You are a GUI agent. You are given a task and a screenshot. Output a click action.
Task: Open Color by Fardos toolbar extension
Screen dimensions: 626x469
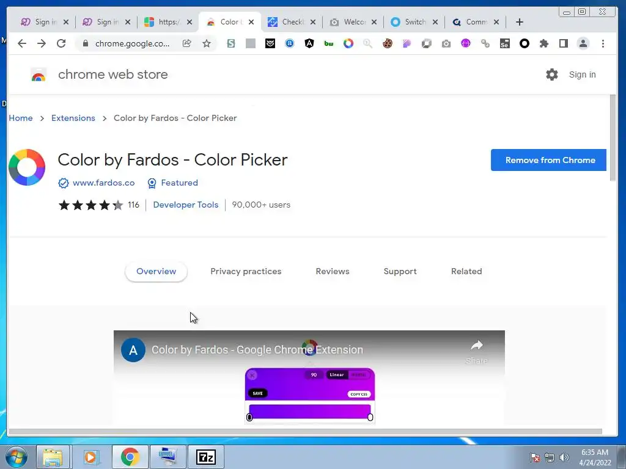click(x=348, y=43)
